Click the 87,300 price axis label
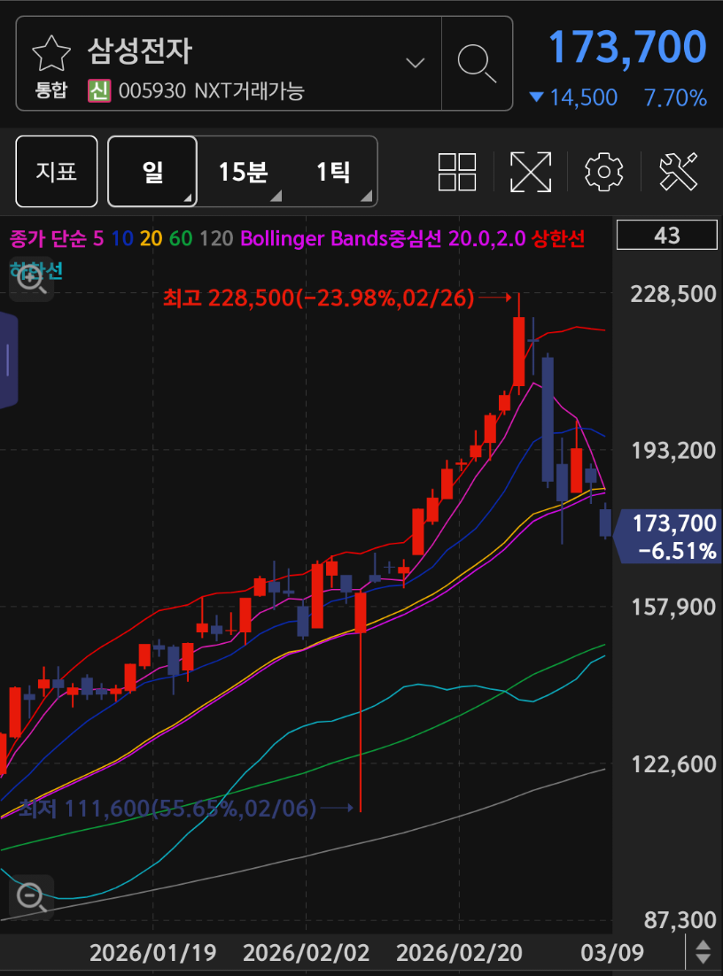This screenshot has width=723, height=976. [680, 920]
